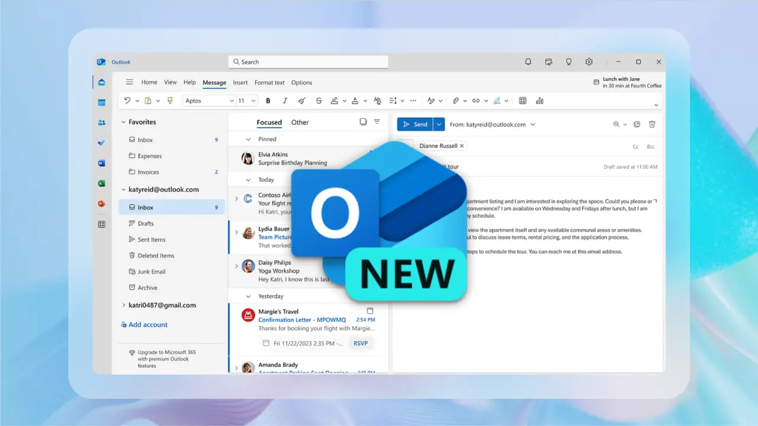The image size is (758, 426).
Task: Switch to the Other inbox tab
Action: [300, 122]
